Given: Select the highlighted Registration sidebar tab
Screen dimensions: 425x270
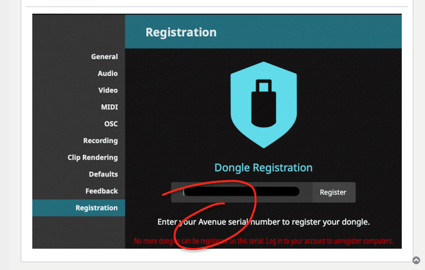Looking at the screenshot, I should click(x=96, y=208).
